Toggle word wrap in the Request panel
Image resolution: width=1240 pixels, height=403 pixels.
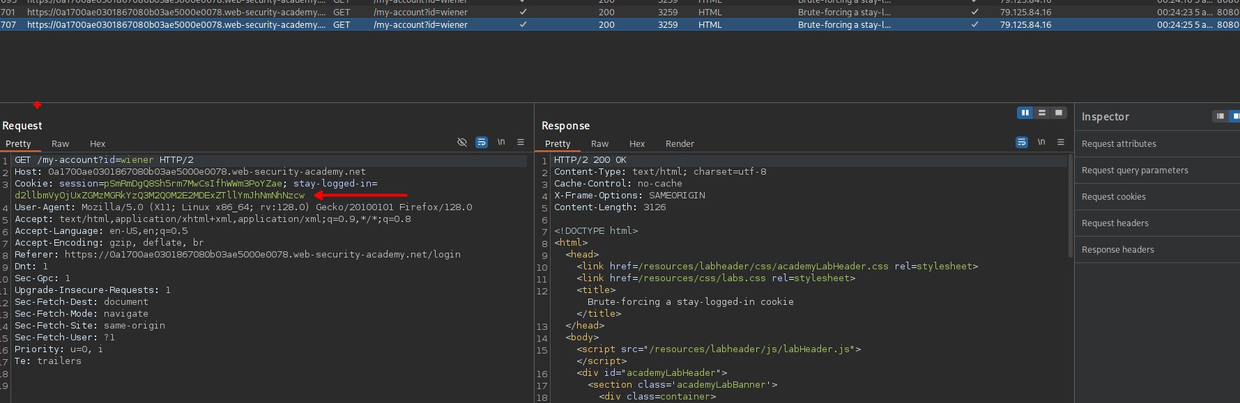[482, 142]
